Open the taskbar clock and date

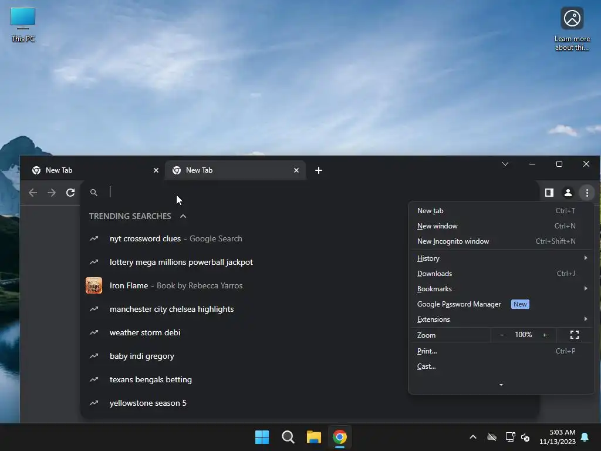(558, 437)
